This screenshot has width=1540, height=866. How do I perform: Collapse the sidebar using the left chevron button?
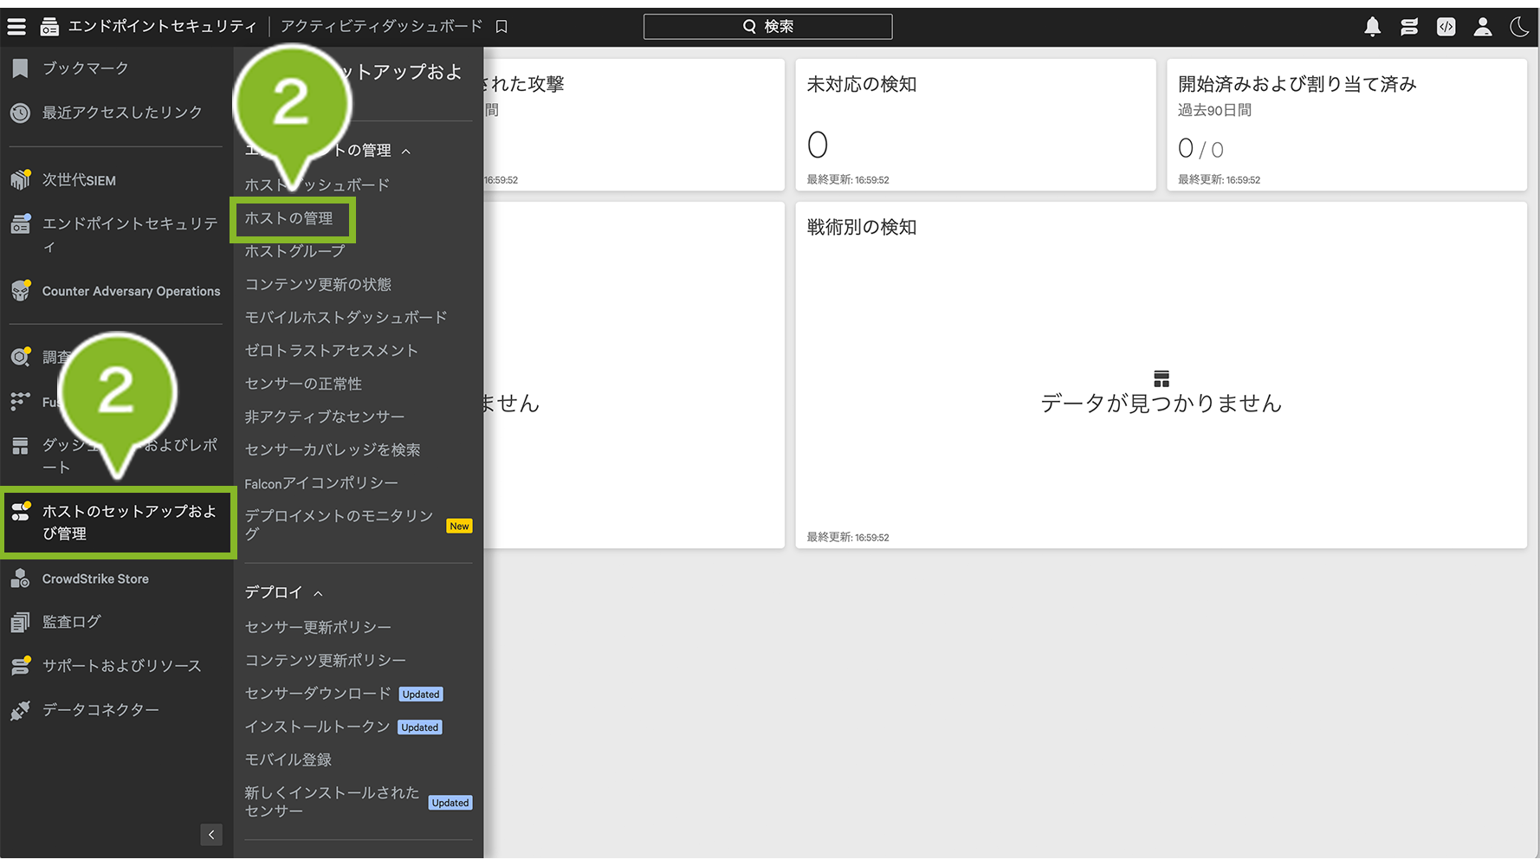[211, 835]
